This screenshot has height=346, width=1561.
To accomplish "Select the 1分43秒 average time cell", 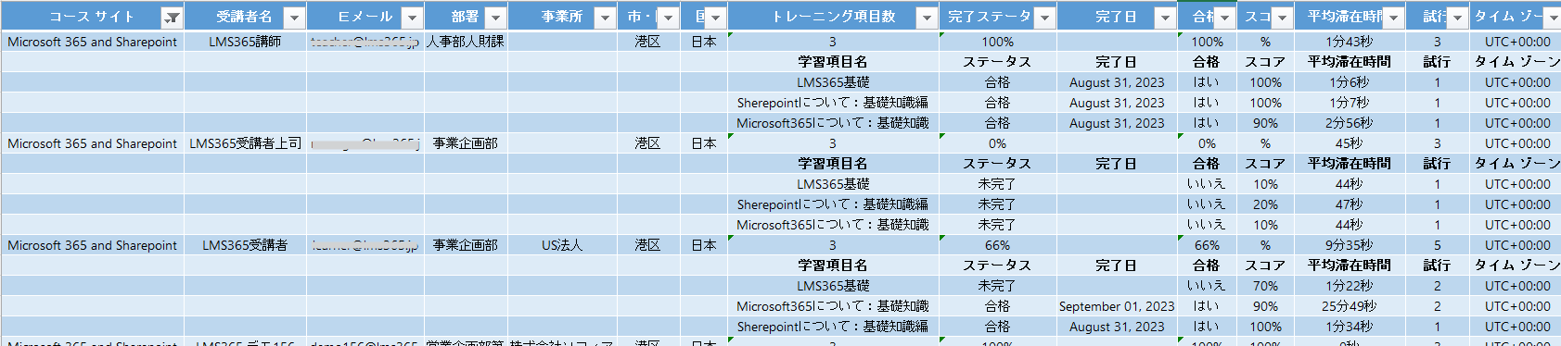I will tap(1349, 42).
